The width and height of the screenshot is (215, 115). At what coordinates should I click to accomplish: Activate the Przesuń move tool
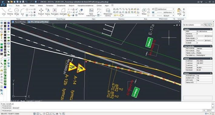41,11
